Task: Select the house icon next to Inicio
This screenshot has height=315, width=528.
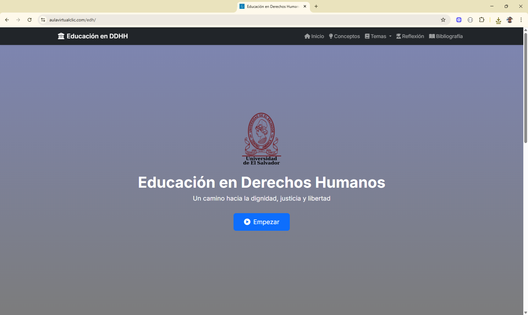Action: click(307, 36)
